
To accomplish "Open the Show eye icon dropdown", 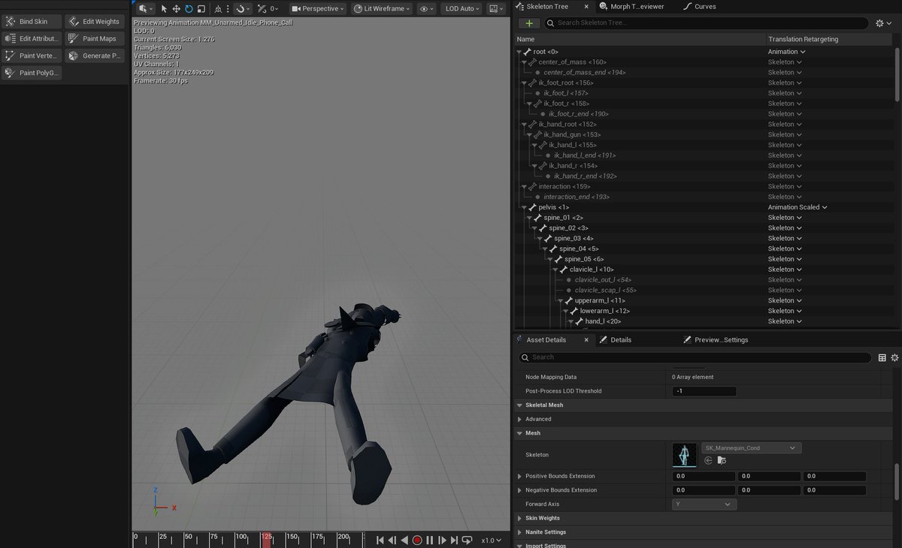I will 427,9.
